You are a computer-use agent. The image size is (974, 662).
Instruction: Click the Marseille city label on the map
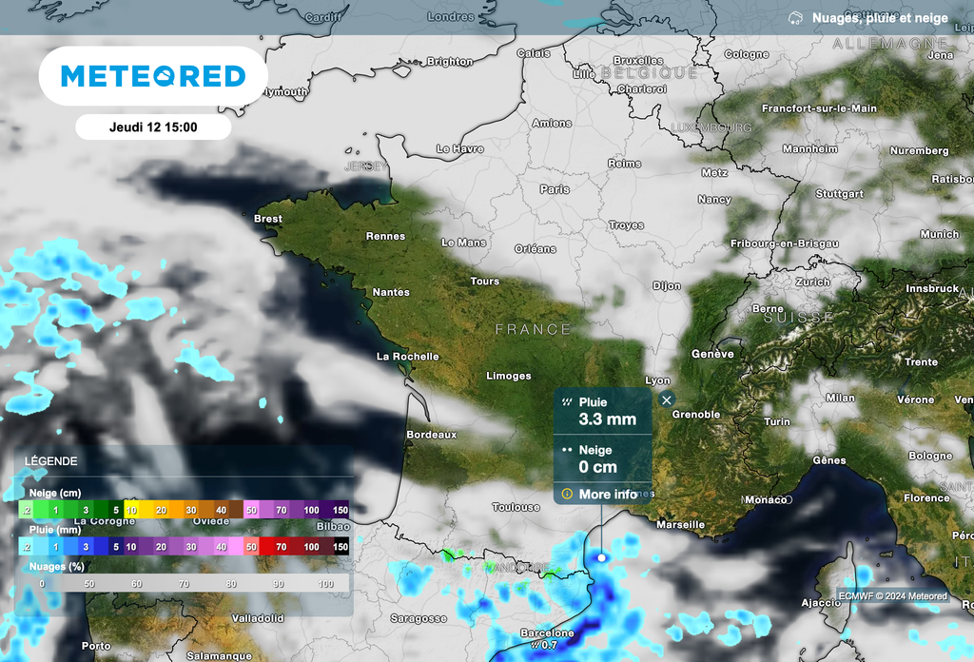click(680, 524)
